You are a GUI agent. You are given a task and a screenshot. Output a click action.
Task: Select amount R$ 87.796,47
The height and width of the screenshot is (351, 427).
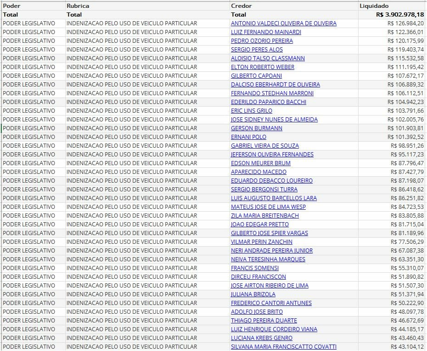click(407, 163)
